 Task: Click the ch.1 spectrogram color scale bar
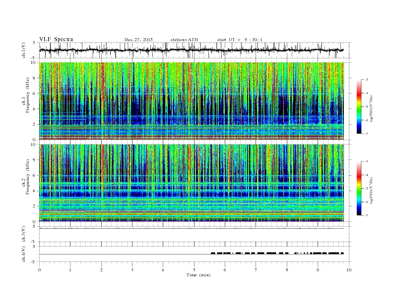coord(359,106)
